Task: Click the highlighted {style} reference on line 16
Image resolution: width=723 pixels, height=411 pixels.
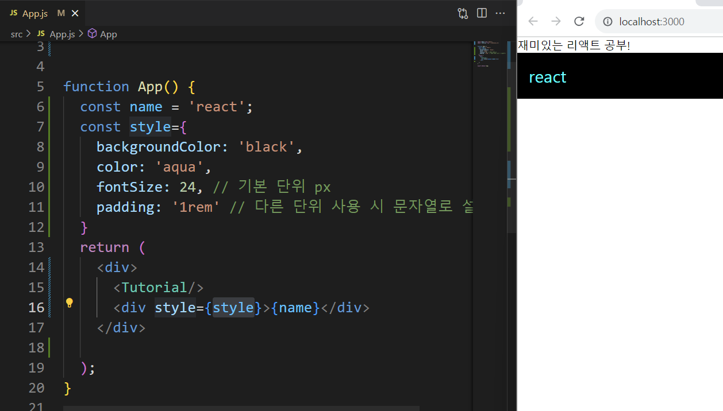Action: tap(233, 308)
